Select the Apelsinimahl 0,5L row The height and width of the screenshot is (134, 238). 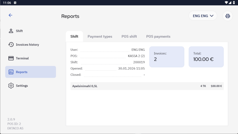click(x=147, y=86)
